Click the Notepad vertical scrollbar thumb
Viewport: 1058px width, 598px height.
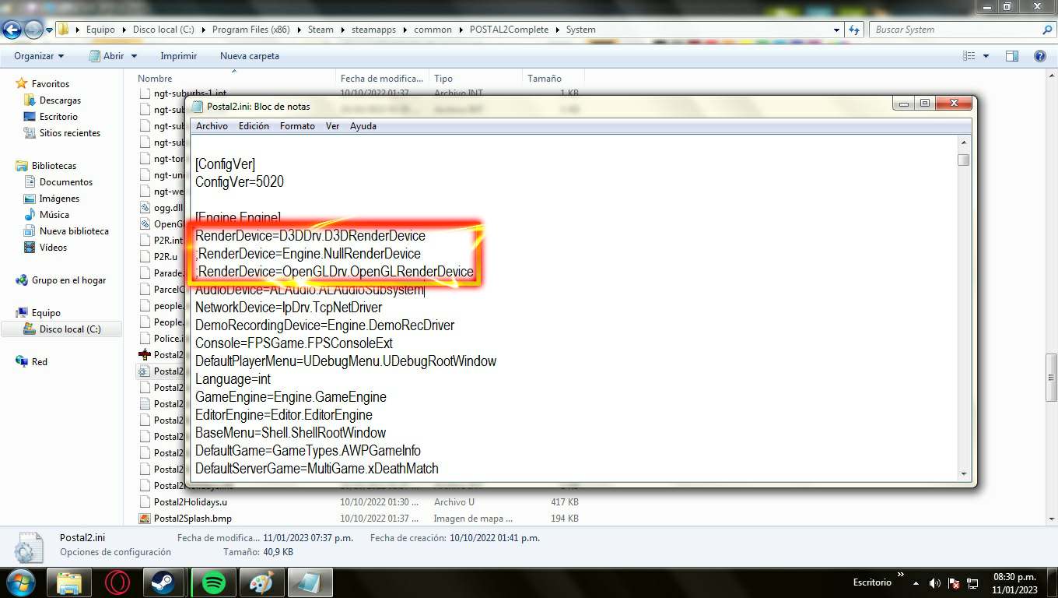click(x=964, y=160)
